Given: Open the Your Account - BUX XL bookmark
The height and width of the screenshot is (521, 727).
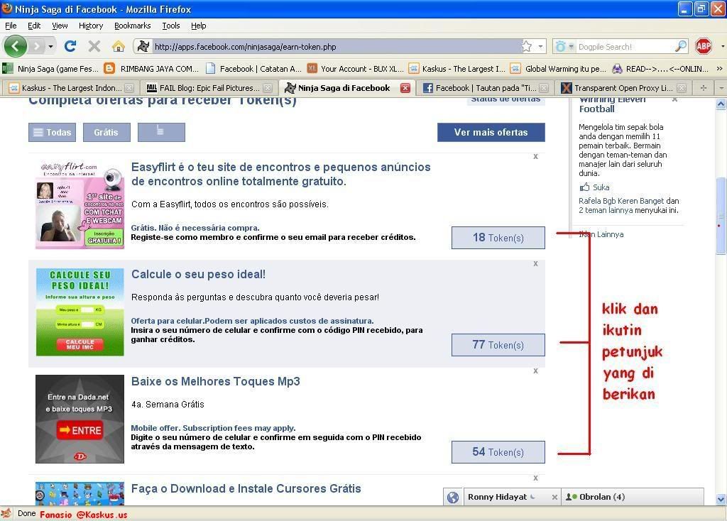Looking at the screenshot, I should [x=356, y=69].
